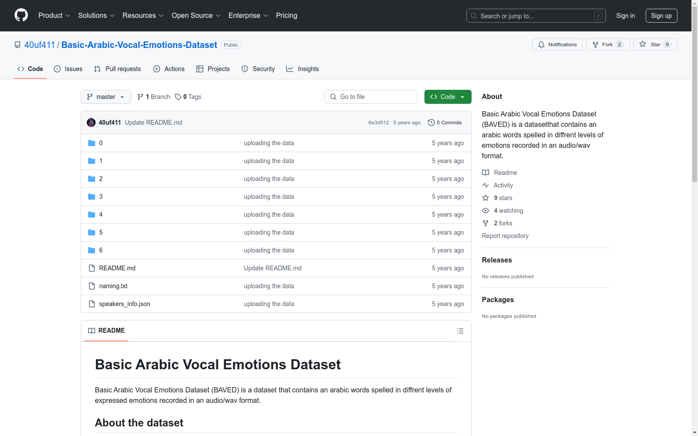
Task: Open the green Code dropdown button
Action: (x=448, y=97)
